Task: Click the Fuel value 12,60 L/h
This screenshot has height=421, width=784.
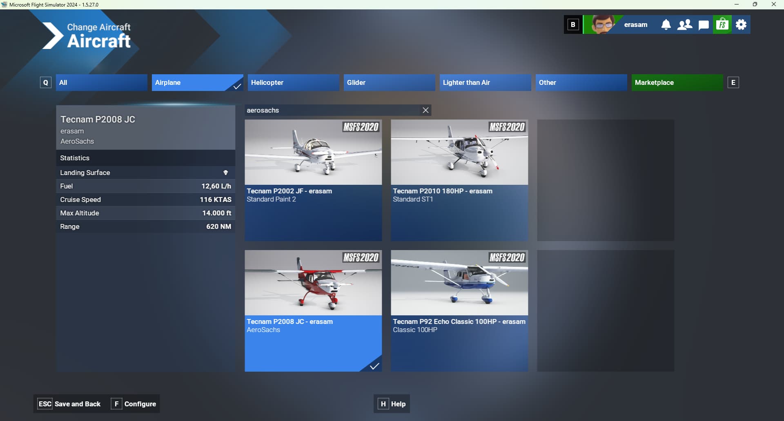Action: point(216,186)
